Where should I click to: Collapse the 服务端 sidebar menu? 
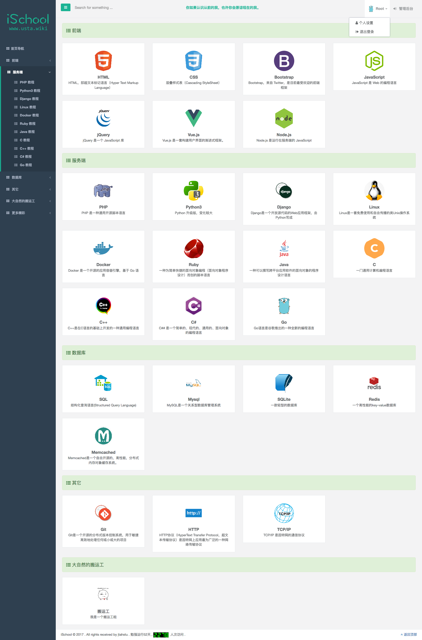point(28,72)
